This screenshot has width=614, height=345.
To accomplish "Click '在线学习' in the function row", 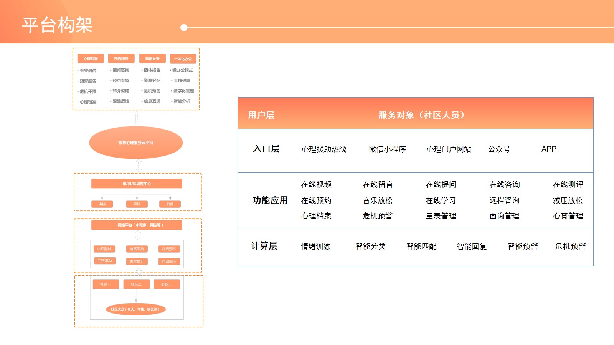I will [x=441, y=200].
